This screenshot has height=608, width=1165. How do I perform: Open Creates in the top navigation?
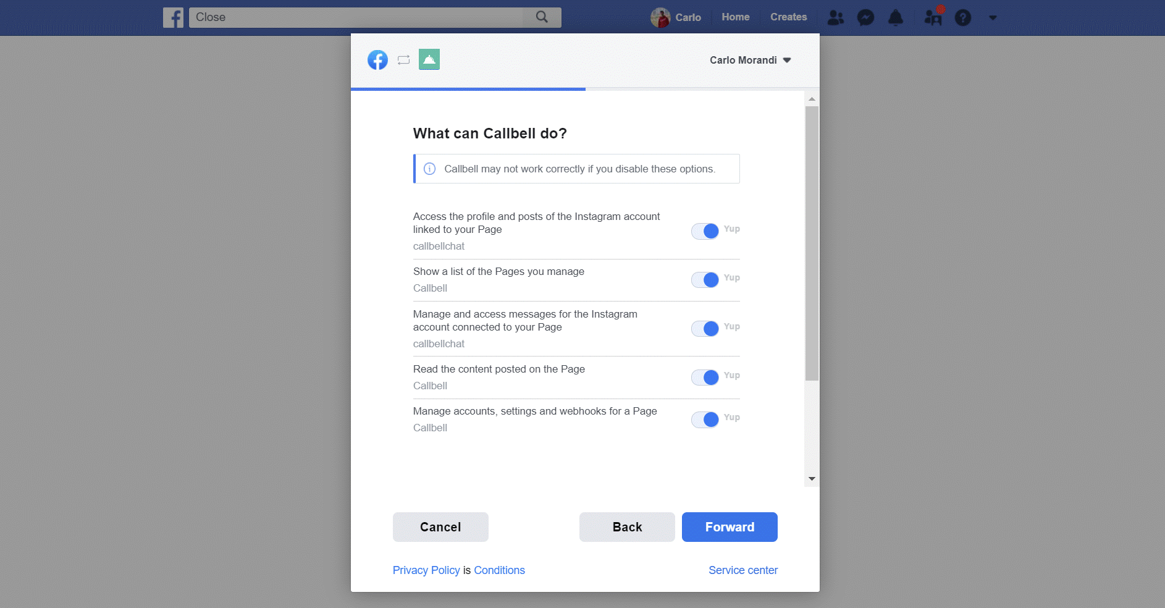click(x=788, y=17)
